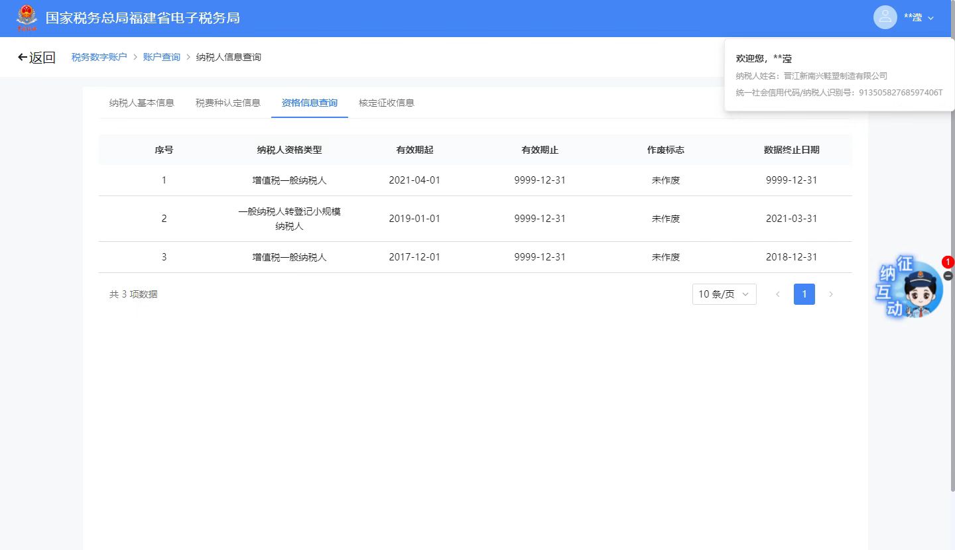The width and height of the screenshot is (955, 550).
Task: Open the 10 条/页 page size dropdown
Action: [724, 294]
